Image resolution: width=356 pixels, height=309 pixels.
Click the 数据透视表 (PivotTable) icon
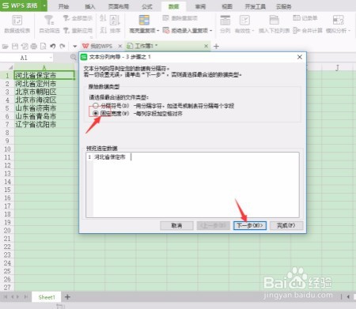pos(17,21)
